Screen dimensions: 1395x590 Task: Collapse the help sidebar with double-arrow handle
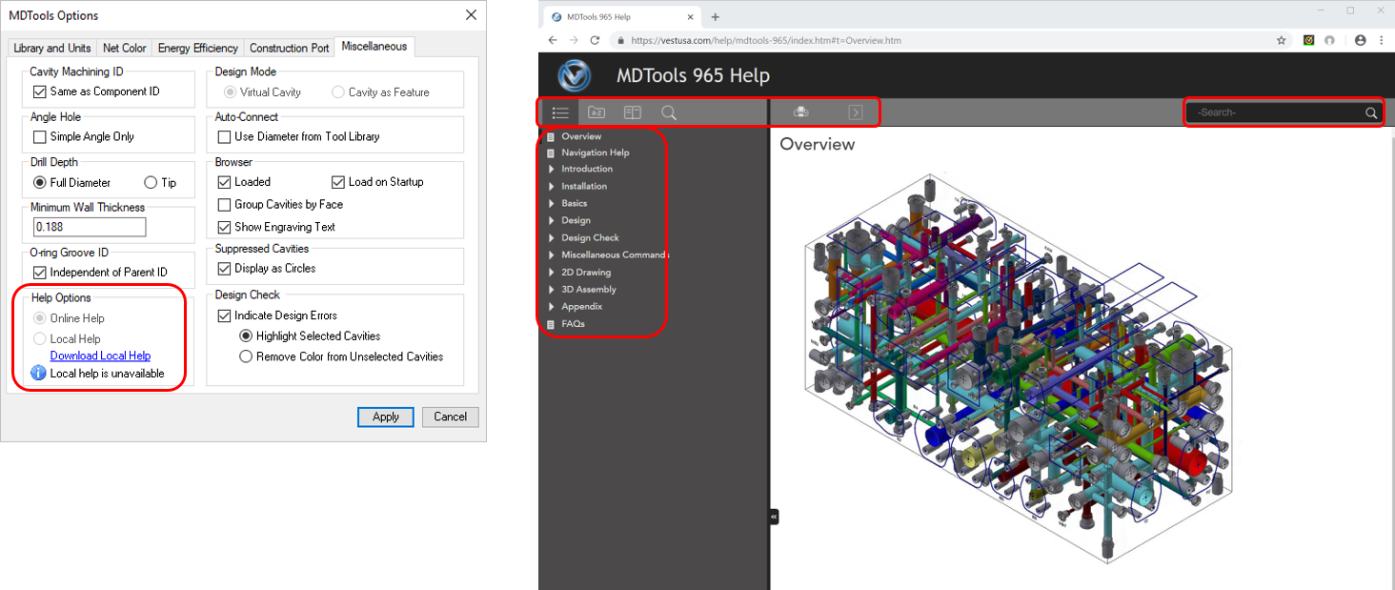(774, 516)
